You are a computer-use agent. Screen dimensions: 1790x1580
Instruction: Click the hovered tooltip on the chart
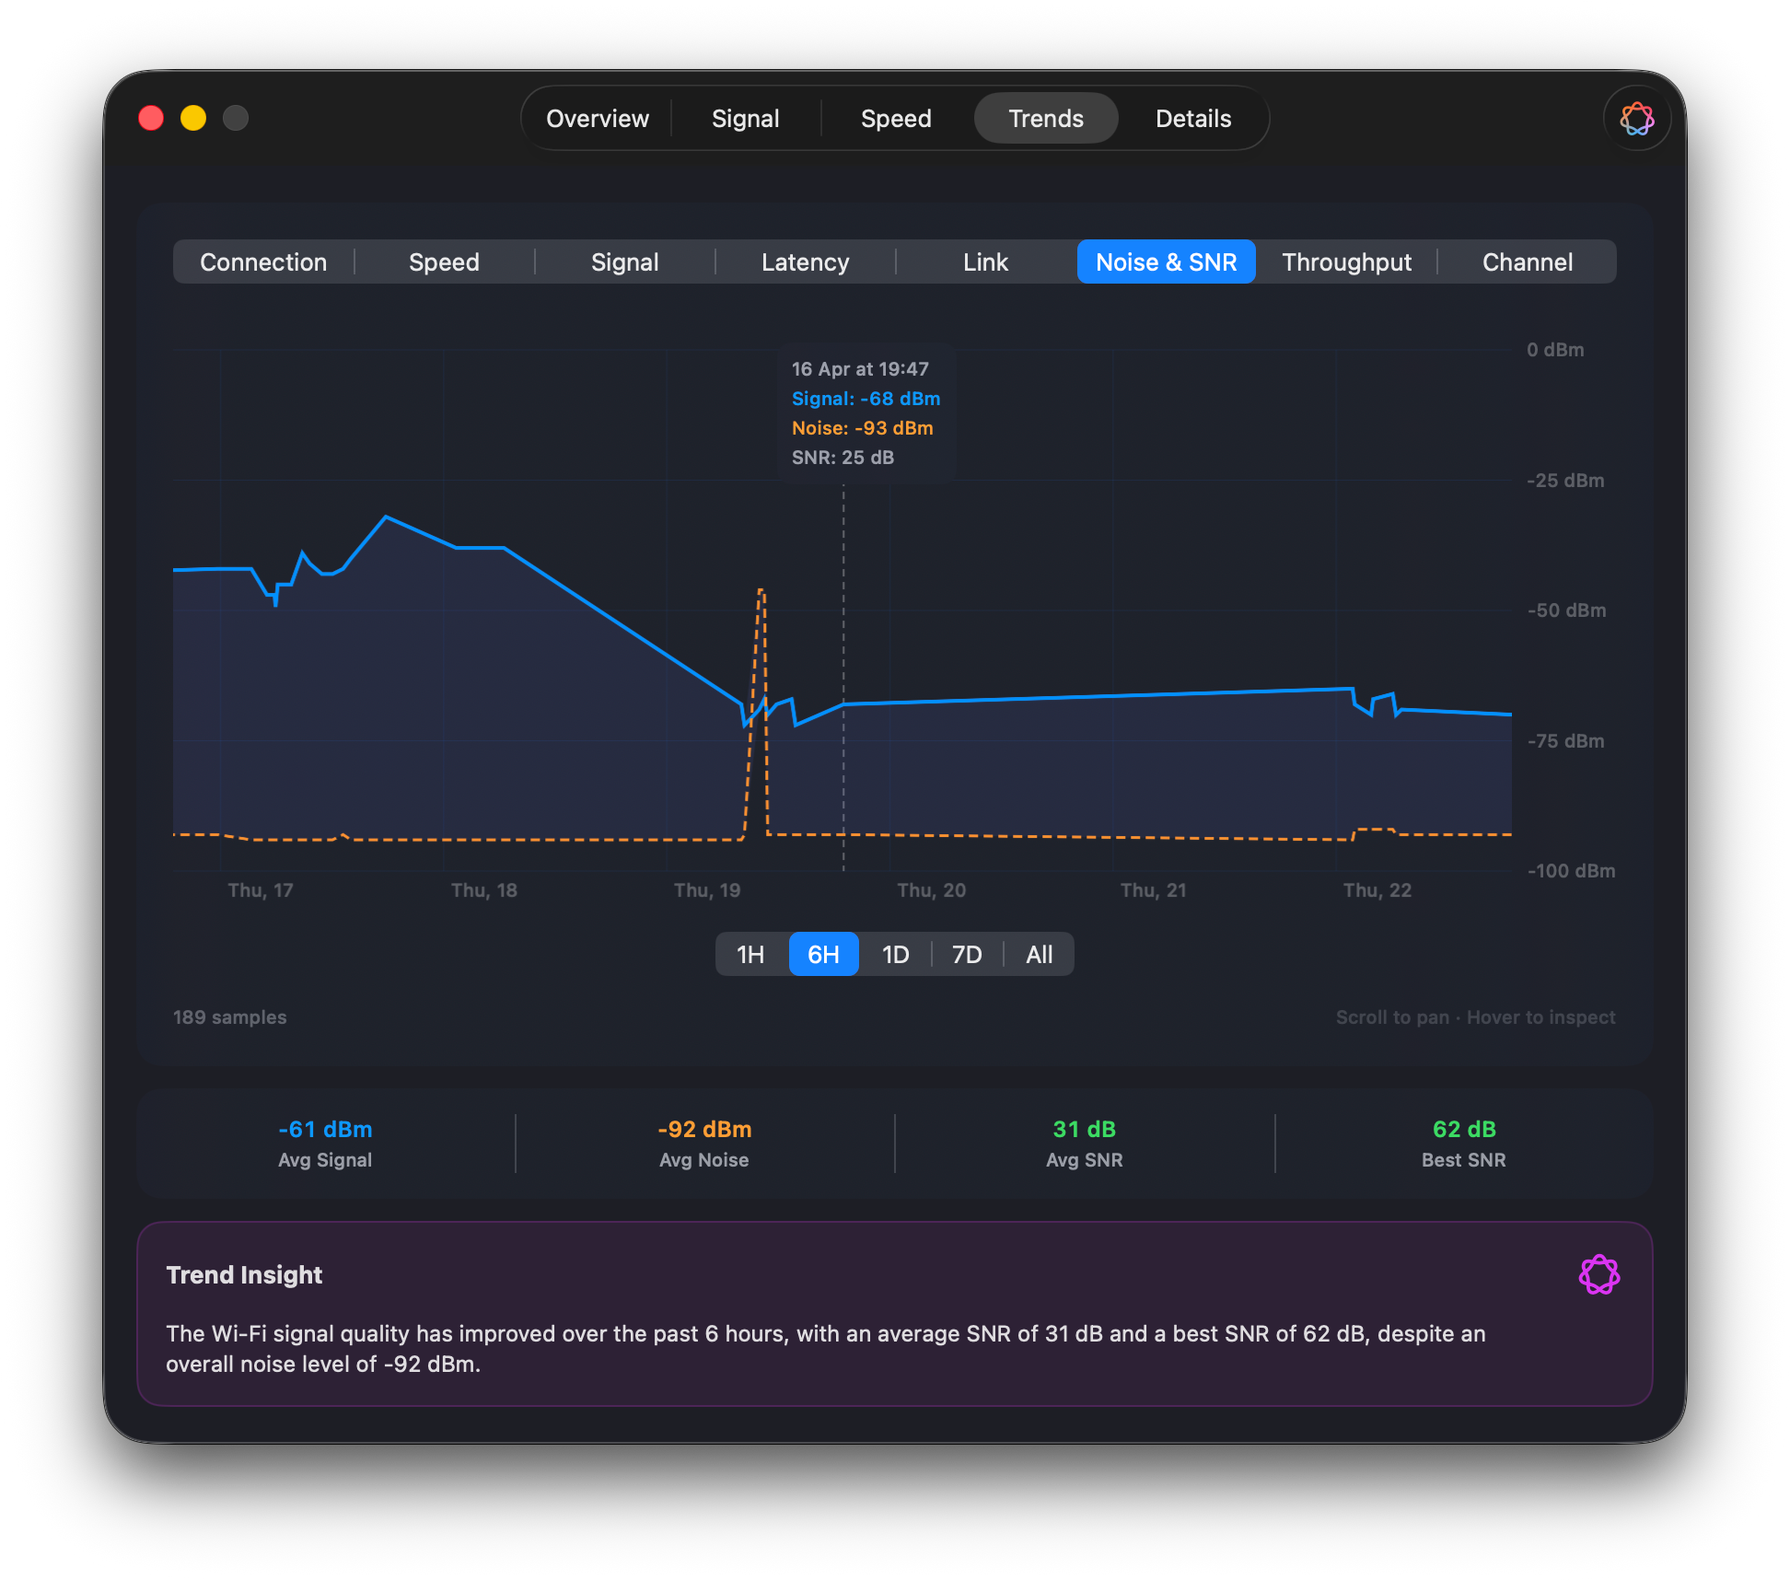pos(866,412)
